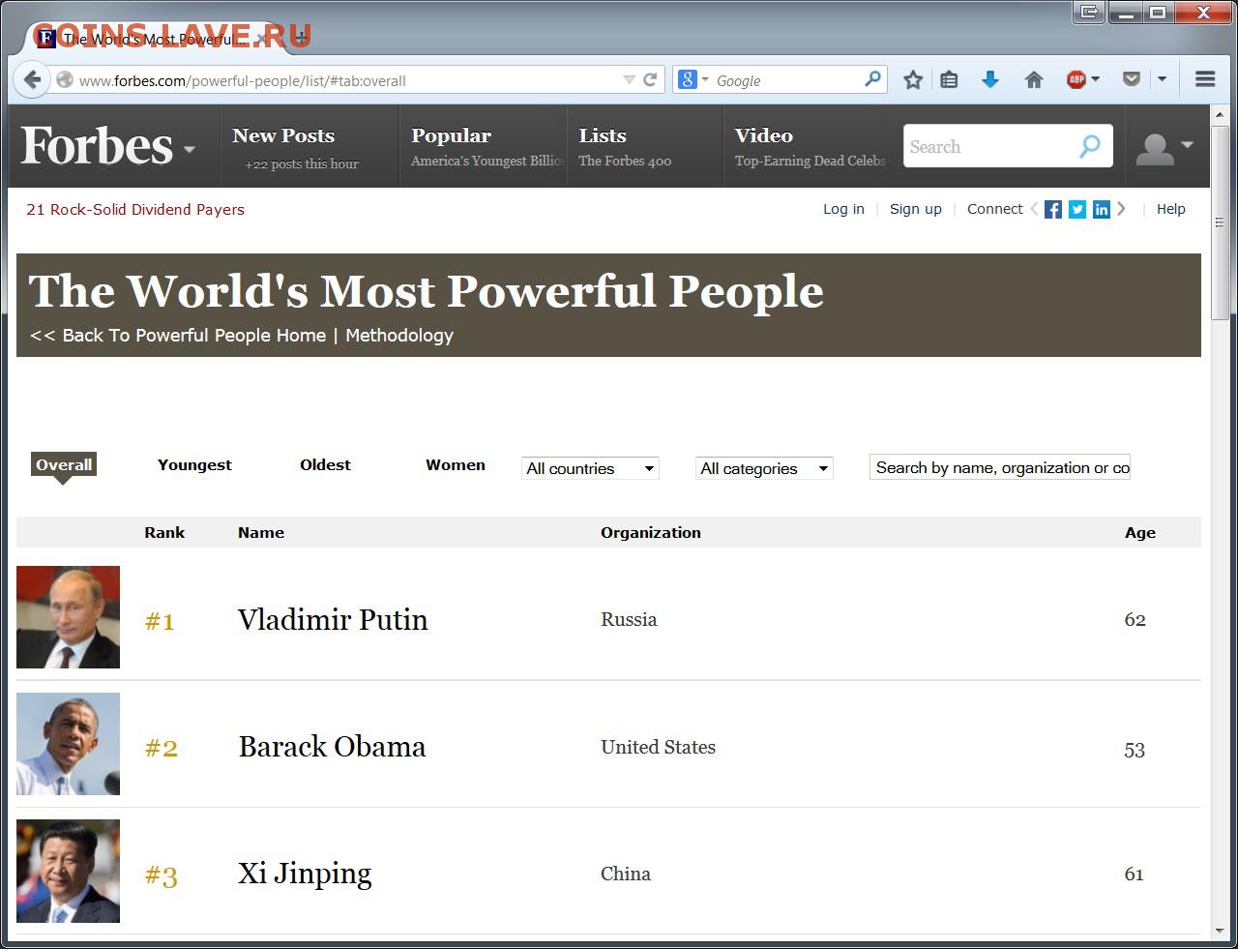Go back with the browser back arrow
The height and width of the screenshot is (949, 1238).
click(31, 79)
